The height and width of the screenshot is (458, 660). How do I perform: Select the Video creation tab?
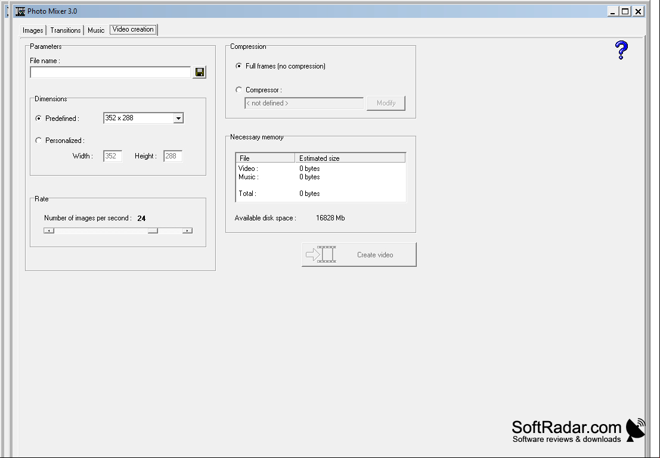tap(133, 29)
